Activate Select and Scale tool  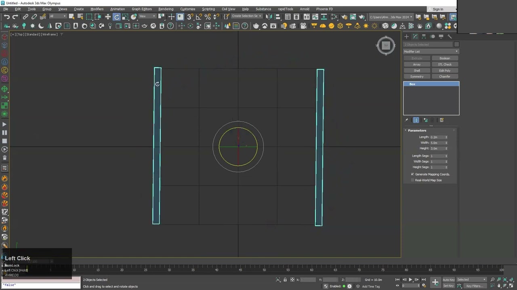pos(125,17)
